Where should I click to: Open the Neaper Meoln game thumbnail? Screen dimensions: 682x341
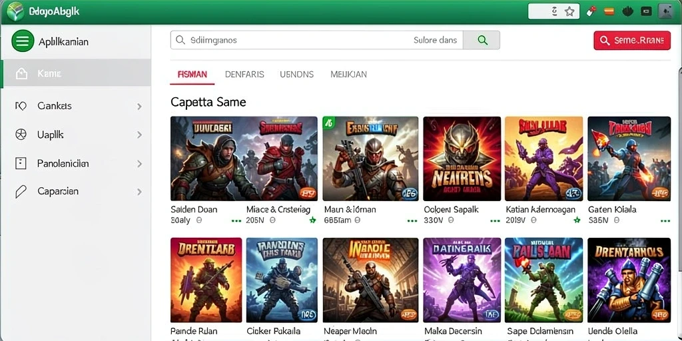[x=370, y=280]
